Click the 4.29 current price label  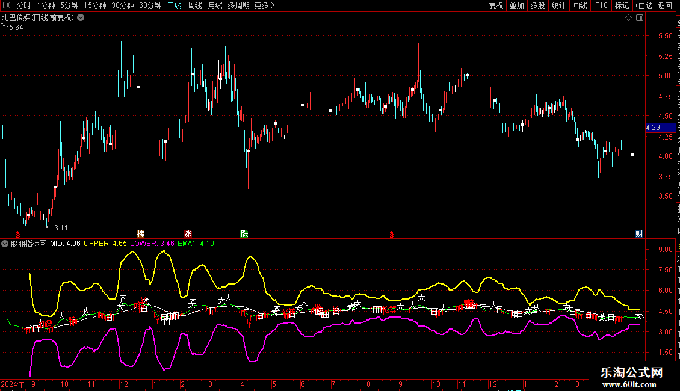660,128
